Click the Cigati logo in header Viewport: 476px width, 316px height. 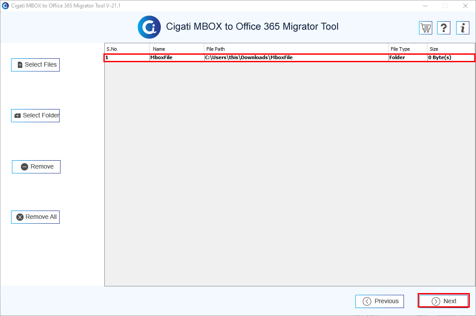[149, 27]
